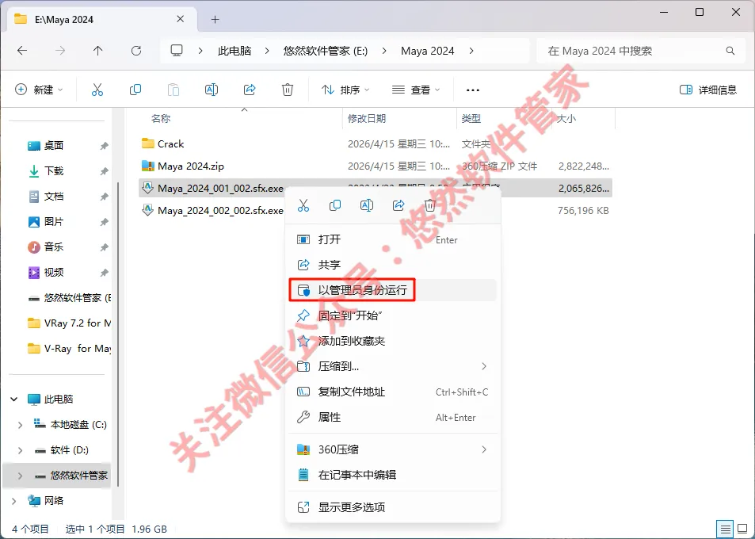
Task: Click the Rename icon in the context menu
Action: [x=367, y=205]
